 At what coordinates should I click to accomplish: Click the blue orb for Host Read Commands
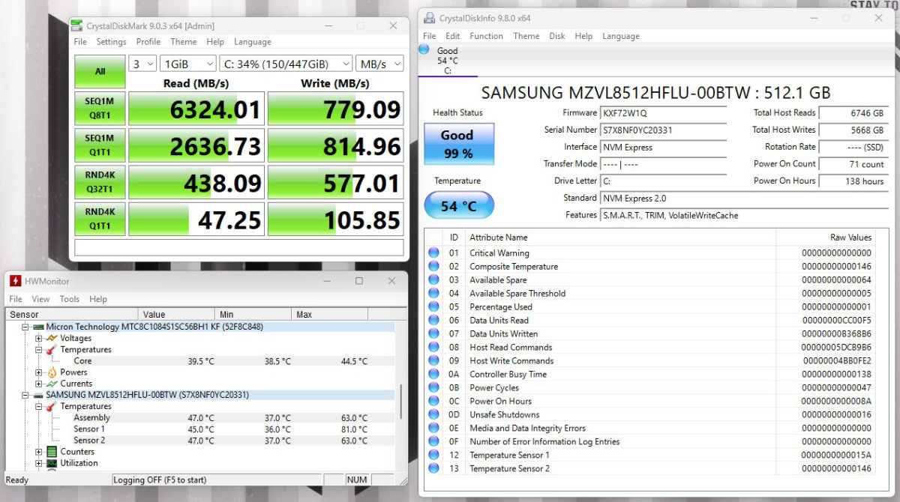pyautogui.click(x=433, y=348)
